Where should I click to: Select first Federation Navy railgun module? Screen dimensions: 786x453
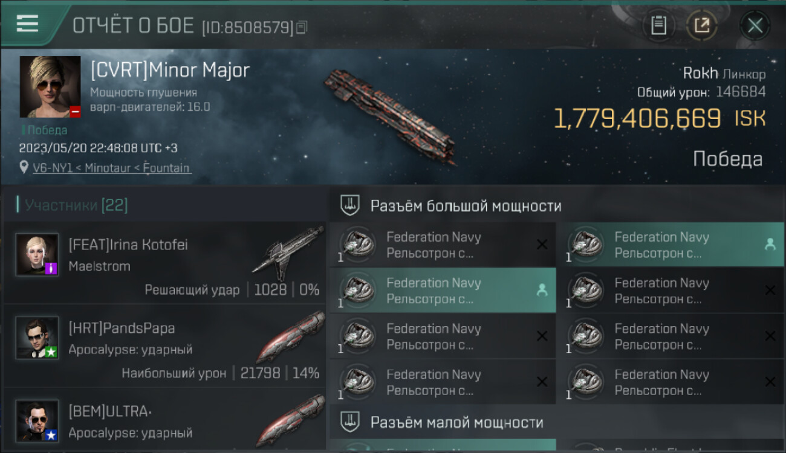click(x=443, y=245)
